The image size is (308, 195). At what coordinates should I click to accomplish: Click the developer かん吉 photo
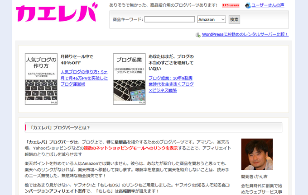pos(257,154)
